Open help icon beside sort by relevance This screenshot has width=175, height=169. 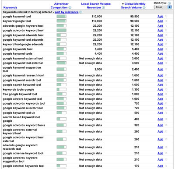(x=80, y=12)
